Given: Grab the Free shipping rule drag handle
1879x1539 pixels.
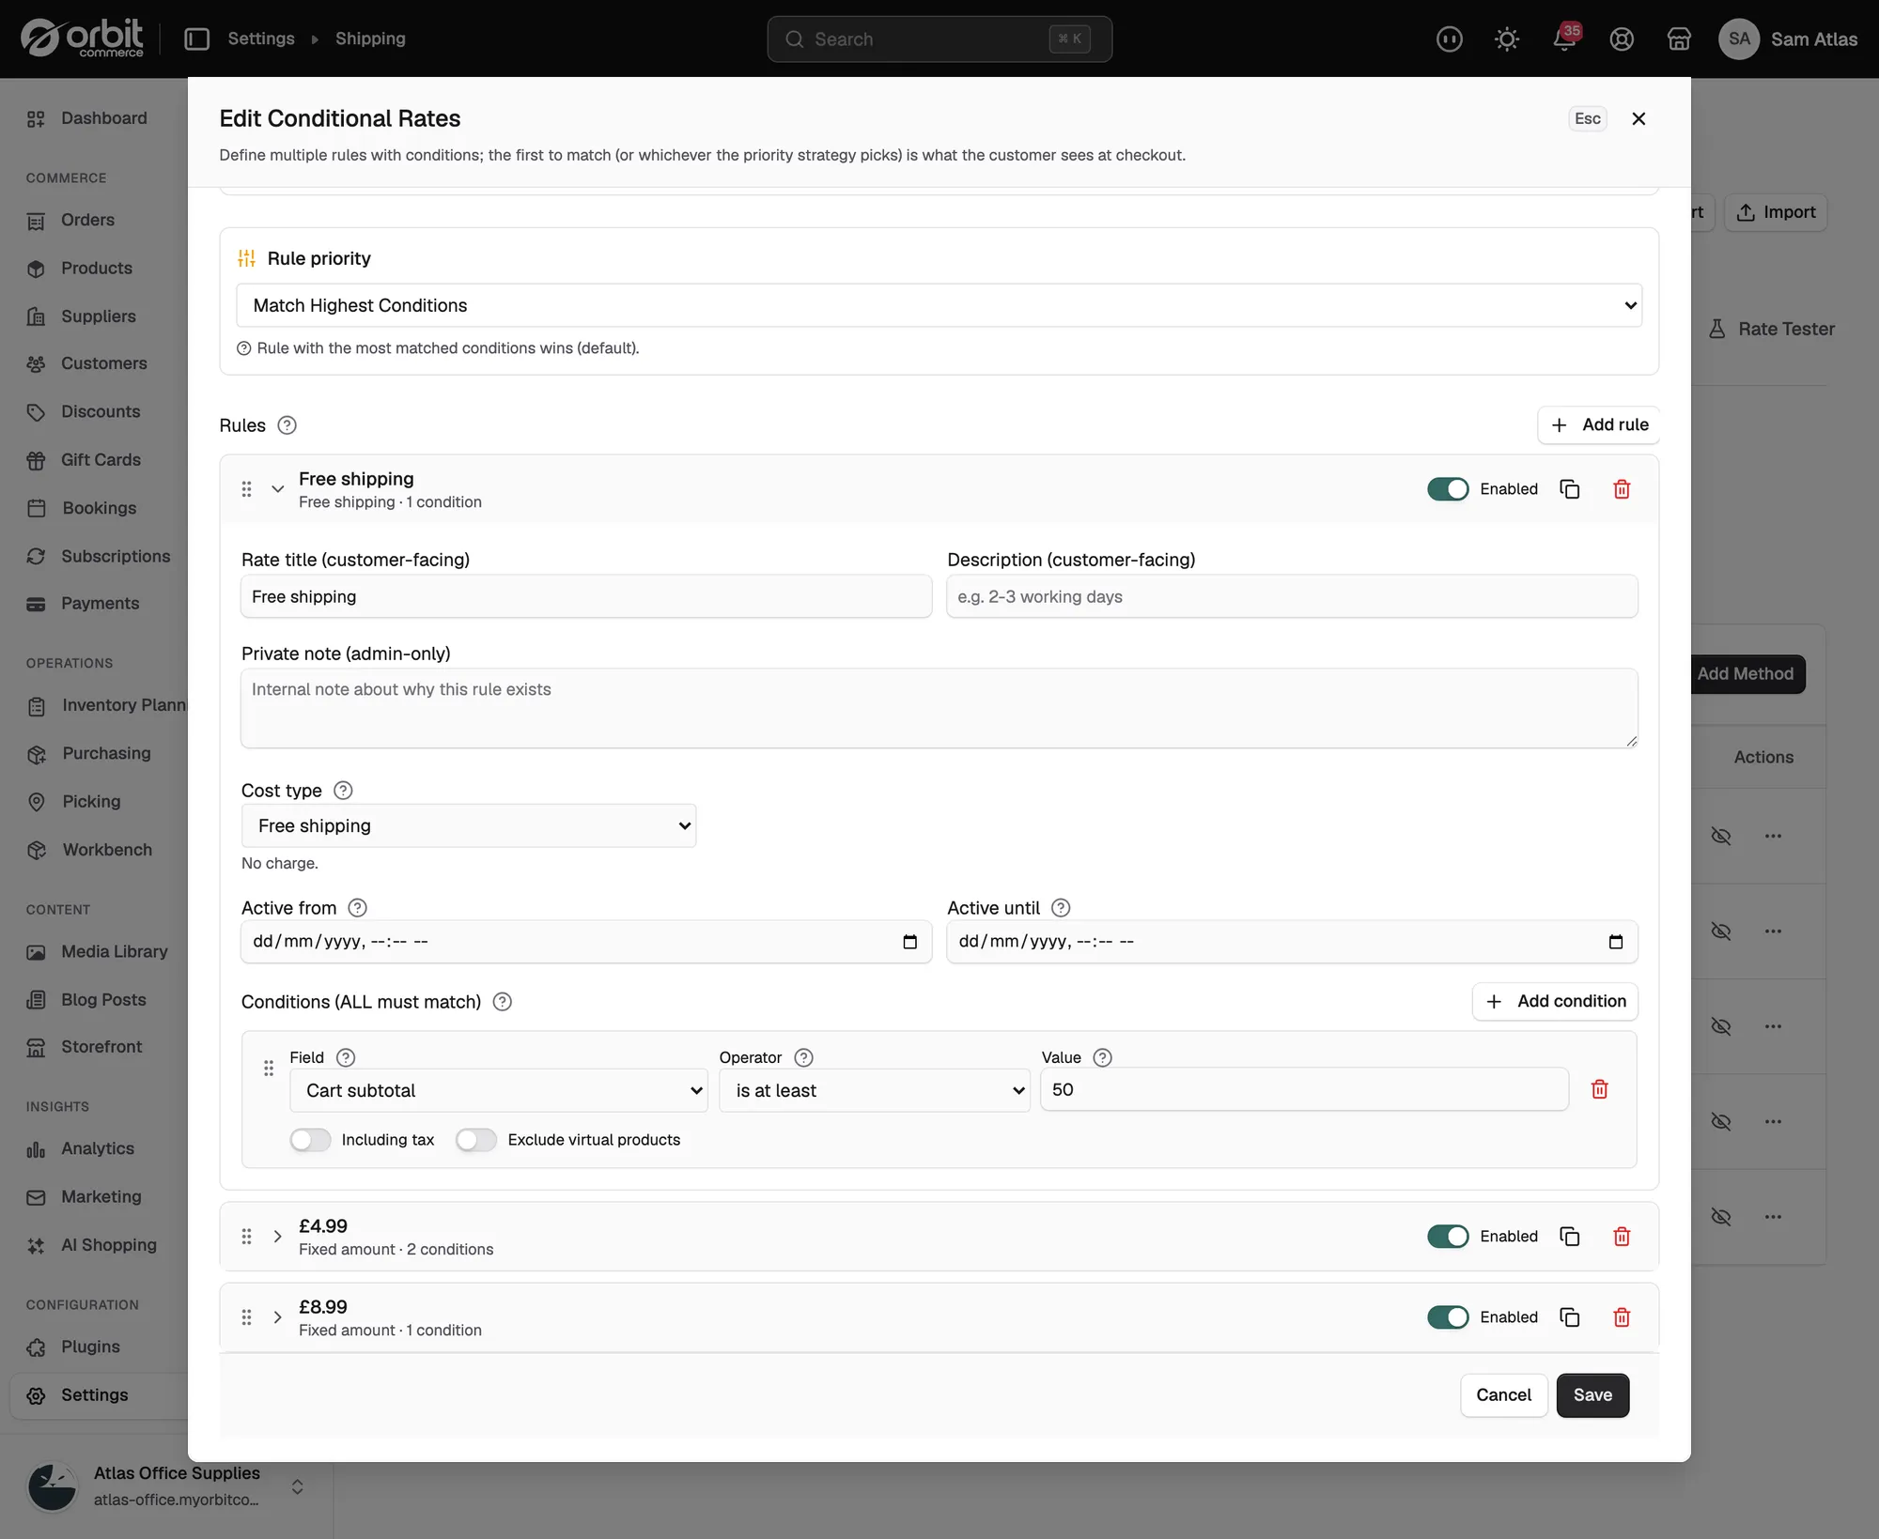Looking at the screenshot, I should click(x=246, y=489).
